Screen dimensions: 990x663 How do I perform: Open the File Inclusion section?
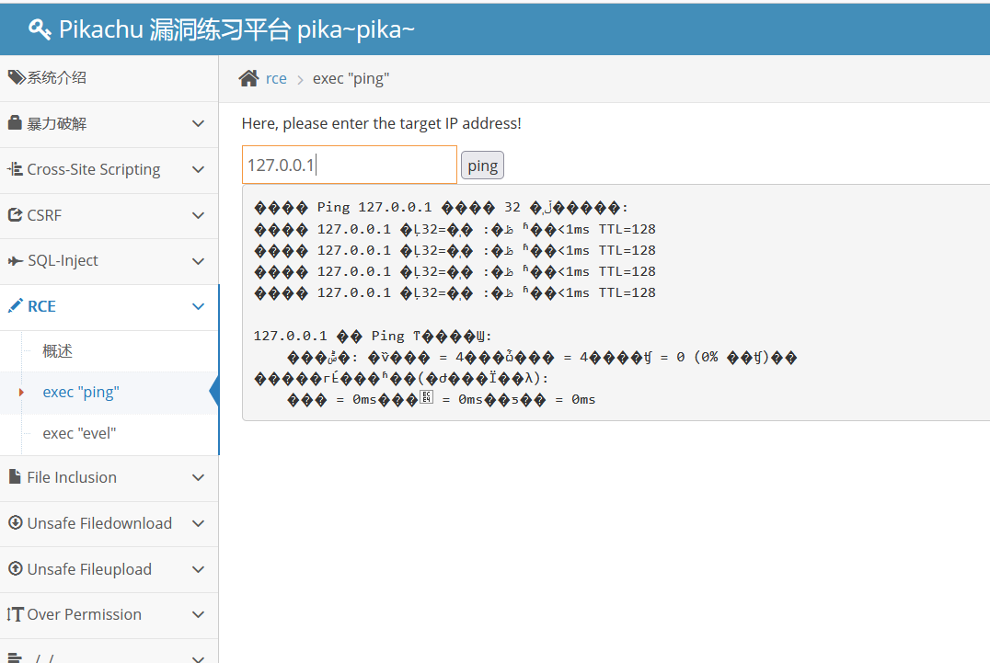click(109, 478)
